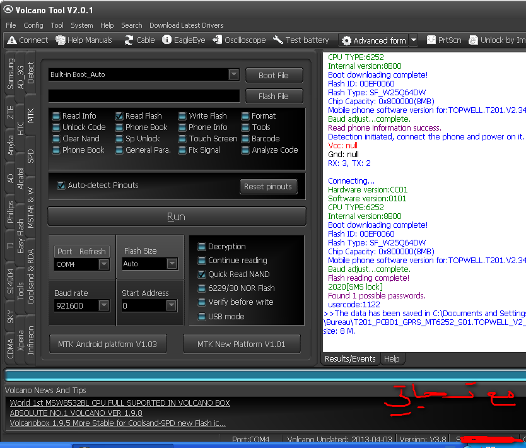Tick the General Para. checkbox
The image size is (526, 448).
click(119, 150)
